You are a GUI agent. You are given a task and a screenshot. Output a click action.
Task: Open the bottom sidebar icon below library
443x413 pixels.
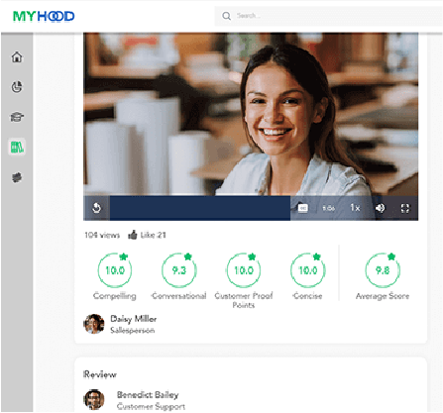click(x=17, y=177)
